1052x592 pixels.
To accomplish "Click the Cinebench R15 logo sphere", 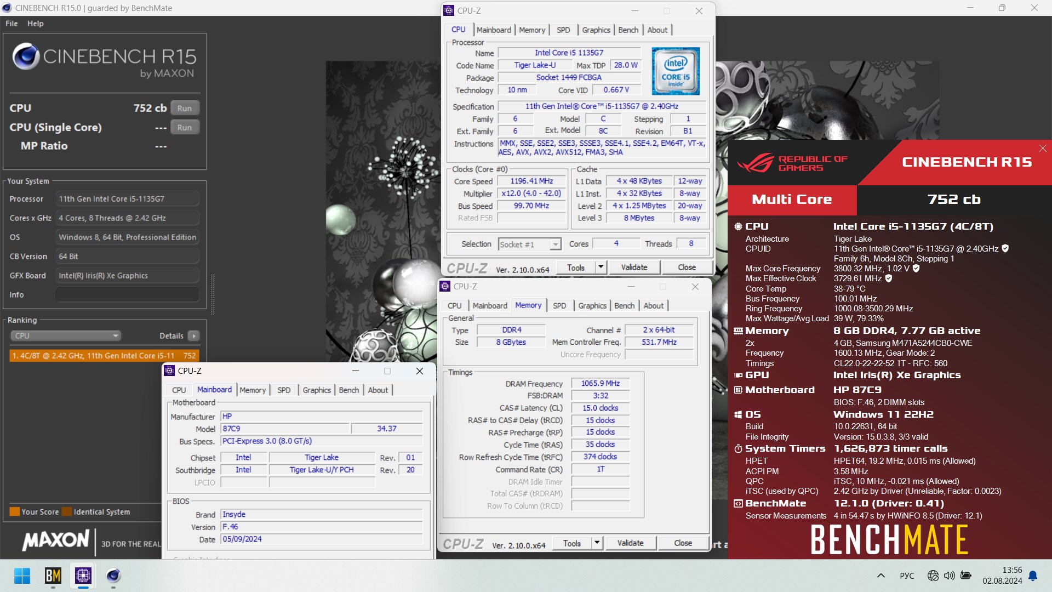I will click(x=26, y=56).
